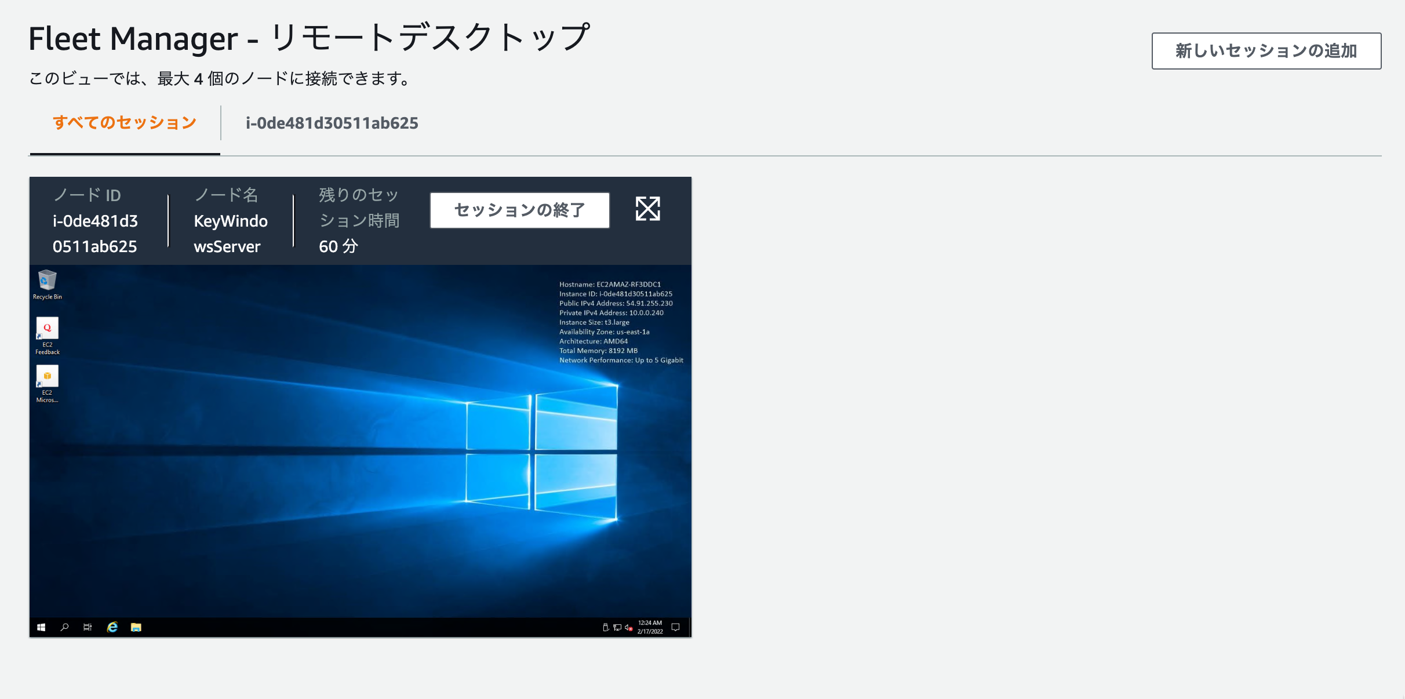The image size is (1405, 699).
Task: Open the 12:24 AM taskbar clock
Action: pyautogui.click(x=650, y=627)
